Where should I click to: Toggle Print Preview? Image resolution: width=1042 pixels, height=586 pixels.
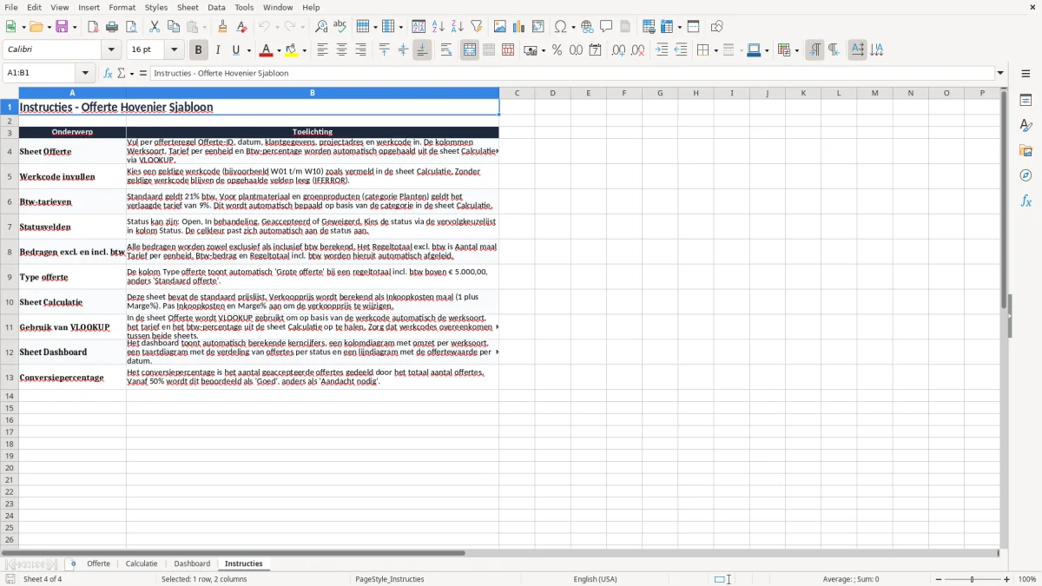point(130,27)
